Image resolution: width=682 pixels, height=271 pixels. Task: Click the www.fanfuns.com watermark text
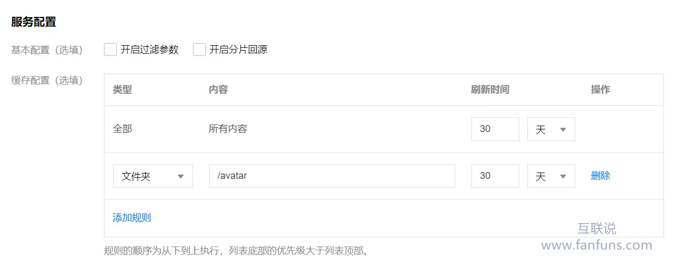tap(597, 245)
